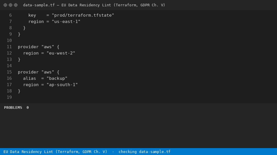
Task: Select line number 6 in the gutter
Action: click(x=10, y=15)
